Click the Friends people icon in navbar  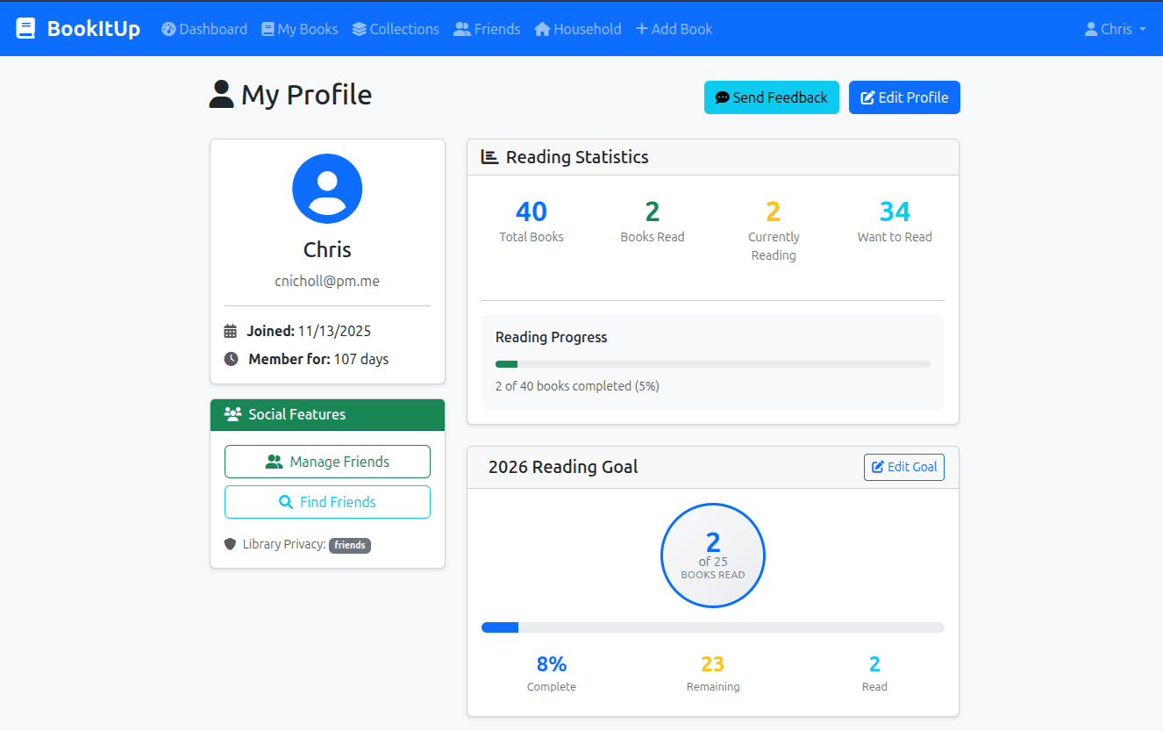(x=460, y=29)
